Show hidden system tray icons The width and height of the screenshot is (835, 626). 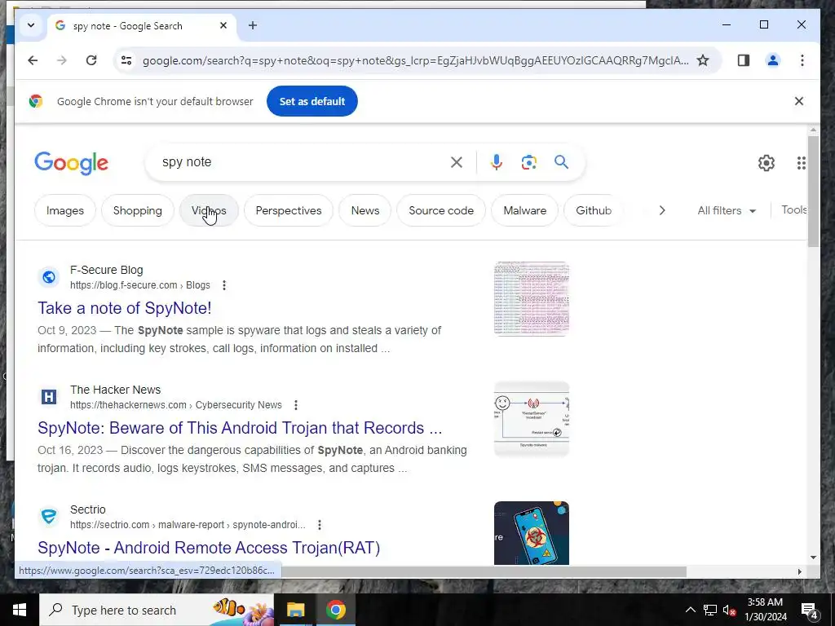point(690,610)
